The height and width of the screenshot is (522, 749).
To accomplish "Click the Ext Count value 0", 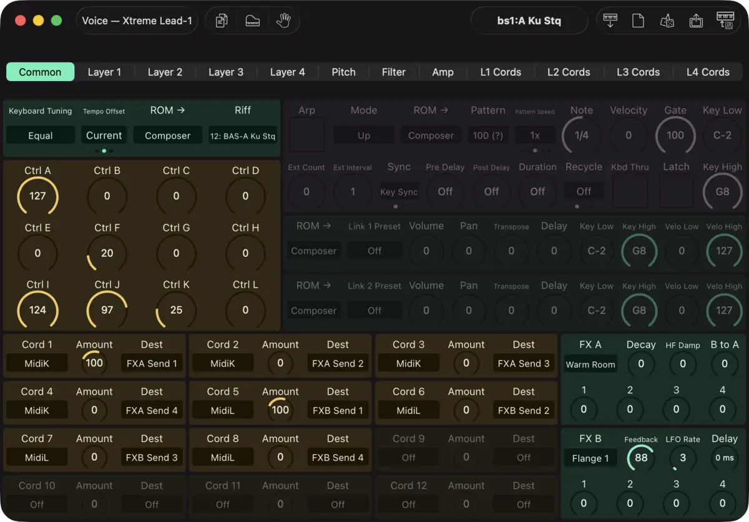I will [x=306, y=191].
